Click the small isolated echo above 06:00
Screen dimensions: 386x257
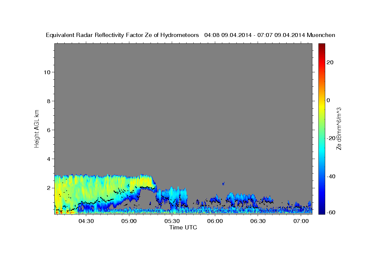point(223,183)
